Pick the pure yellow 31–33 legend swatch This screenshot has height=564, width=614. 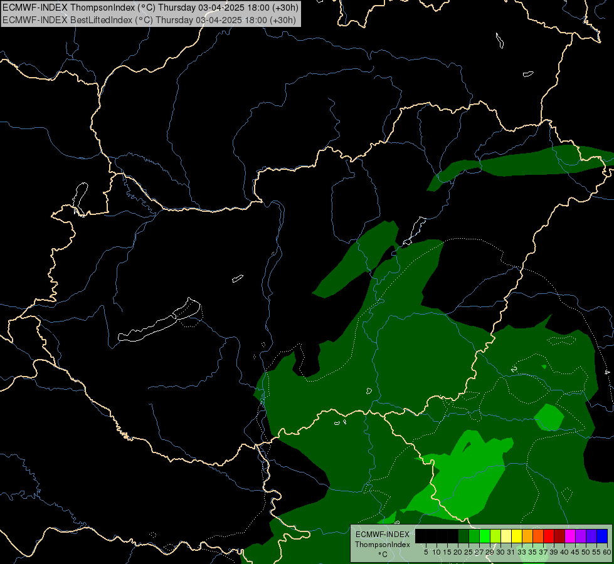coord(517,536)
